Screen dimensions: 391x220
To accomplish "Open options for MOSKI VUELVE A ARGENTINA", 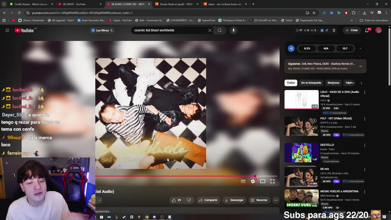I will click(x=364, y=192).
